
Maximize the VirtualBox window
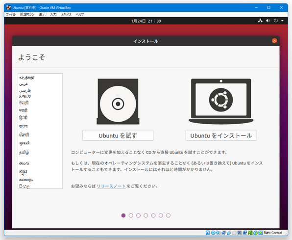point(268,7)
